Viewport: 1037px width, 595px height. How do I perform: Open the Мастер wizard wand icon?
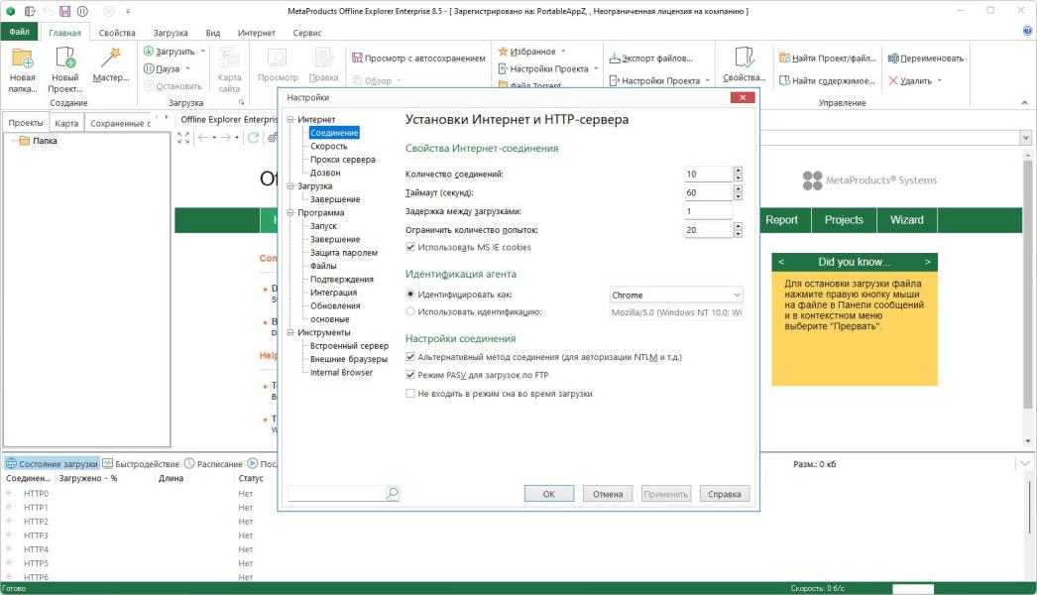tap(110, 59)
